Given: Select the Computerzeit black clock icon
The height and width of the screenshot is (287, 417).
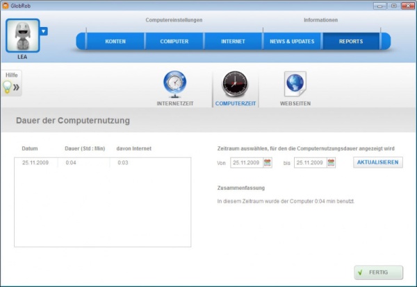Looking at the screenshot, I should click(235, 84).
